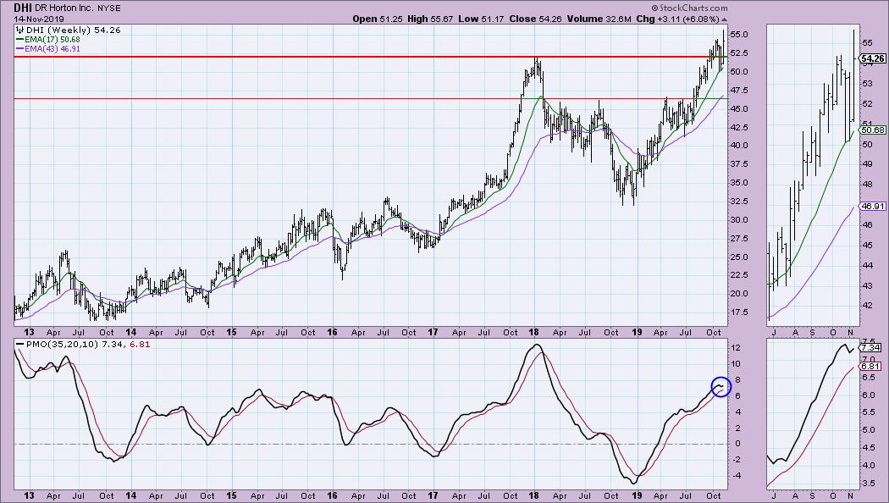Click the PMO(35,20,10) 7.34, 6.81 indicator label

click(87, 344)
